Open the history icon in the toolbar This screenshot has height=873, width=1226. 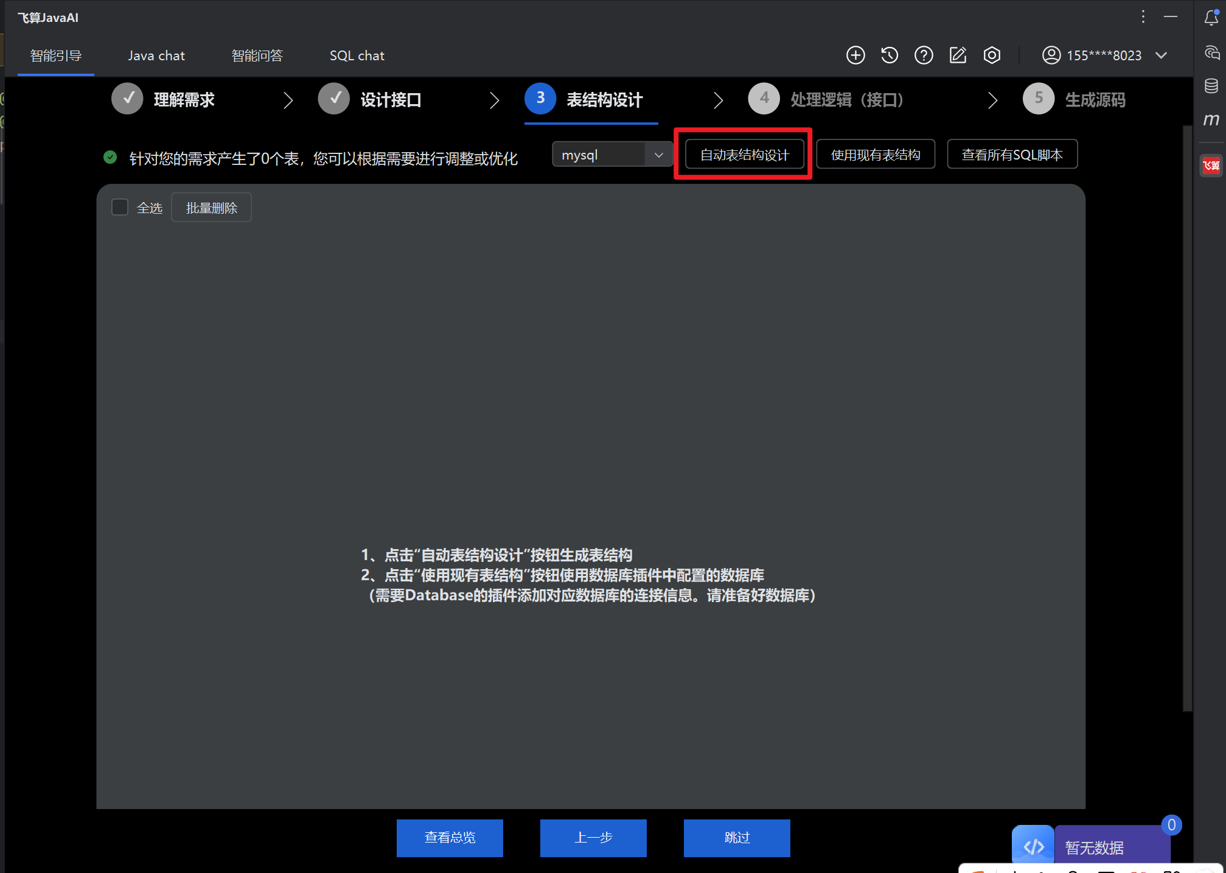pyautogui.click(x=889, y=55)
